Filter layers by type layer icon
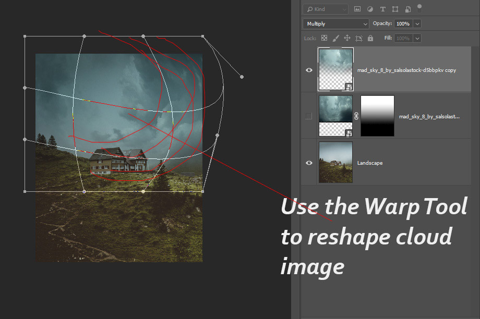This screenshot has height=319, width=480. [x=382, y=9]
